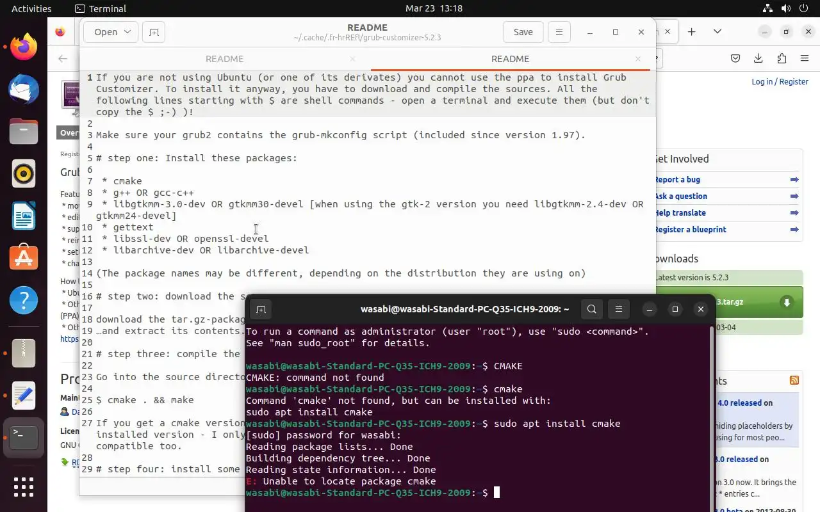Open Firefox extensions puzzle icon
820x512 pixels.
click(782, 58)
